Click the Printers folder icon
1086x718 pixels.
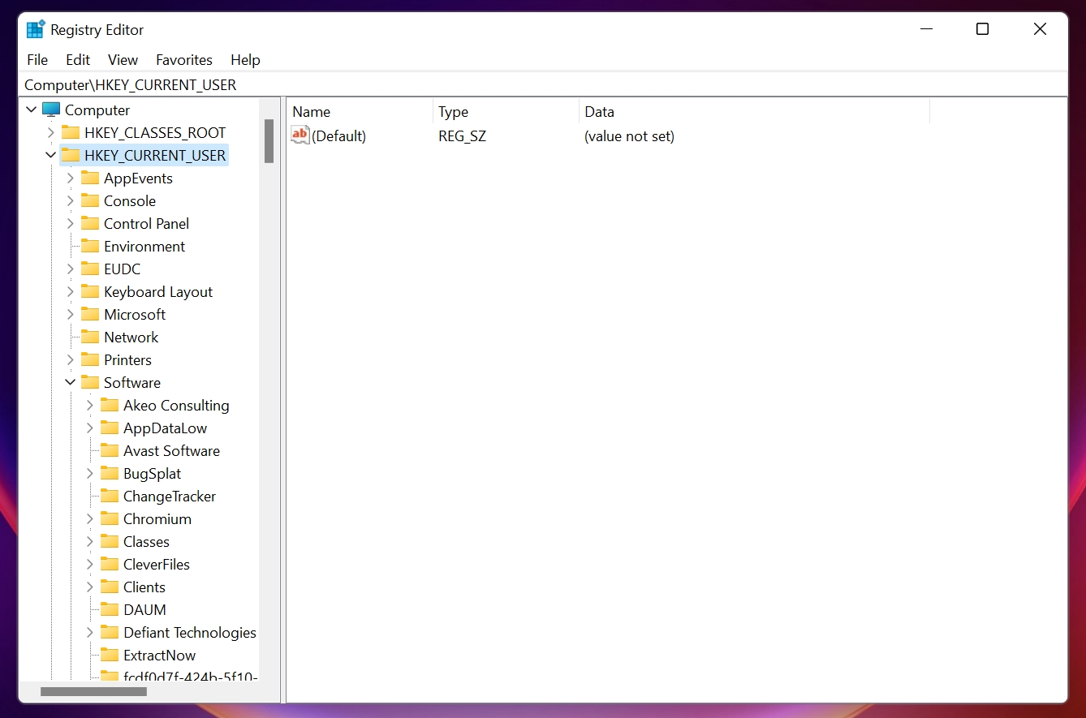pos(90,359)
